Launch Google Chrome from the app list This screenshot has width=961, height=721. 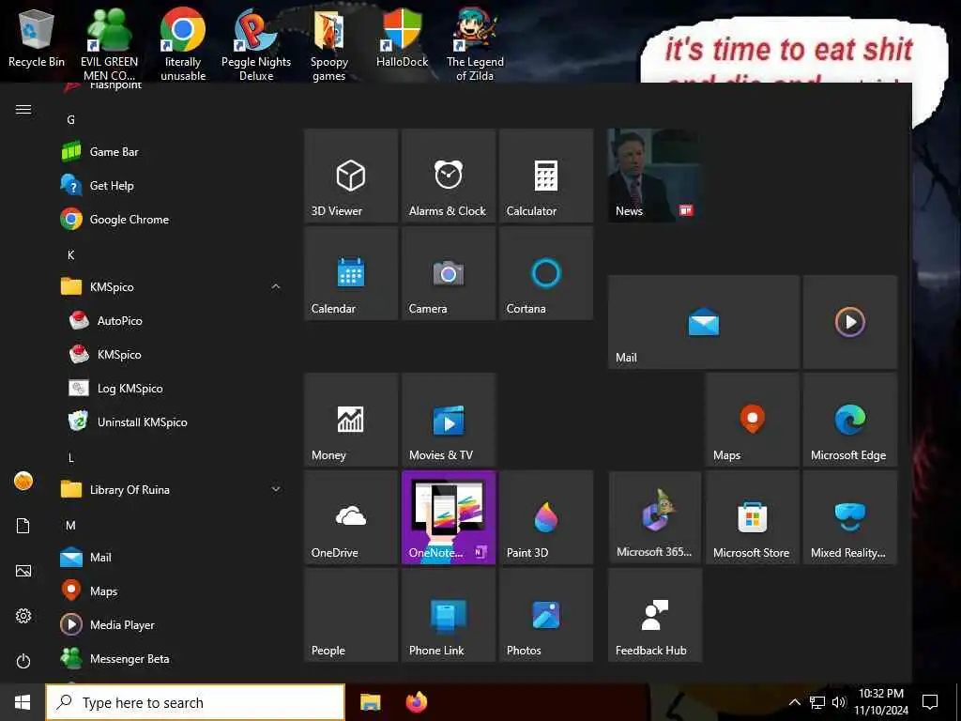tap(172, 219)
